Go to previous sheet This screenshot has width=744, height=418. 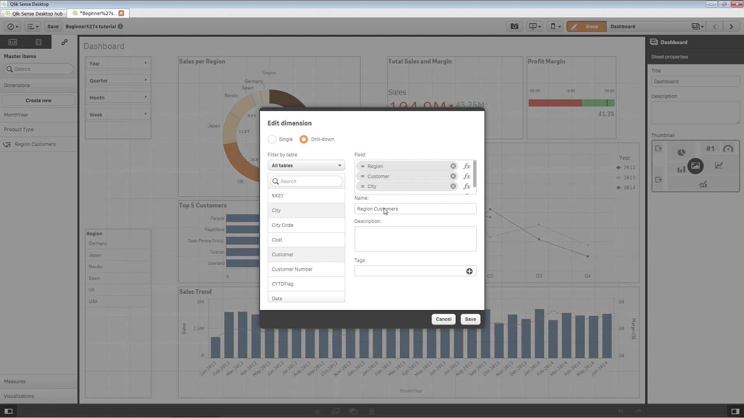point(715,26)
